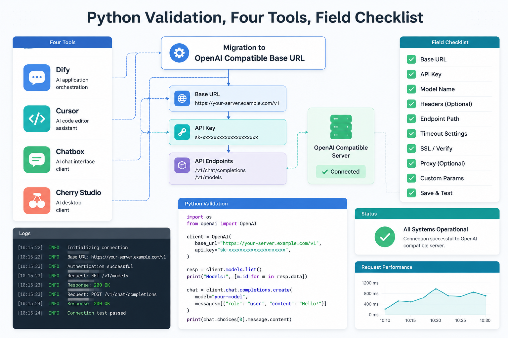Toggle the Timeout Settings checkbox
Screen dimensions: 508x338
click(x=411, y=134)
